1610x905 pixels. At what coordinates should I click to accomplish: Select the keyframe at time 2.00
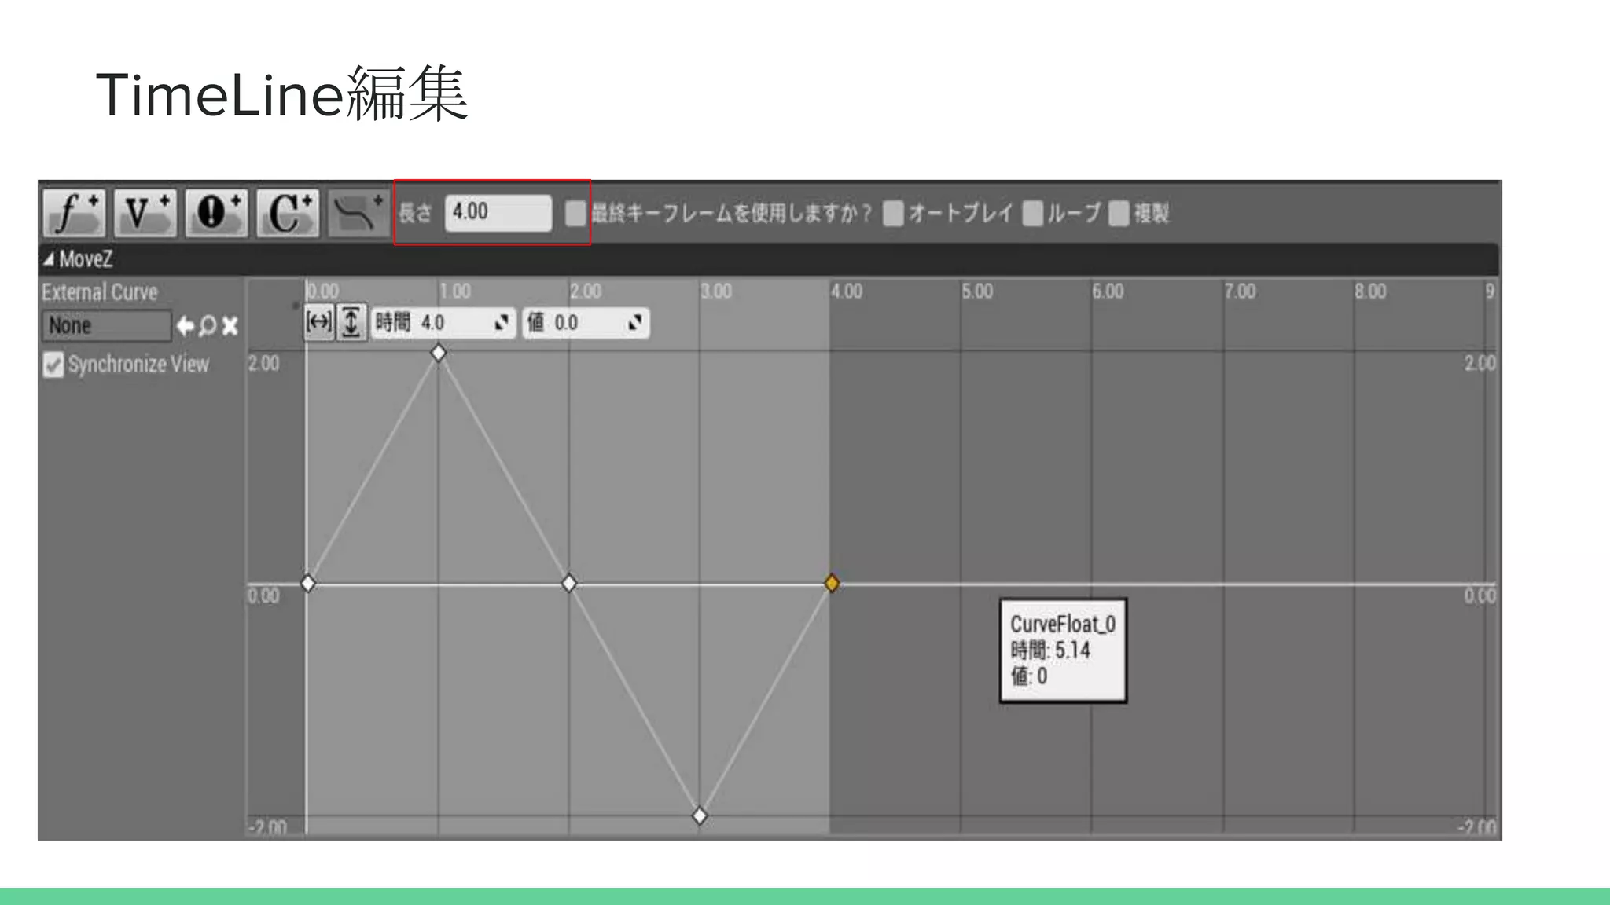click(569, 584)
